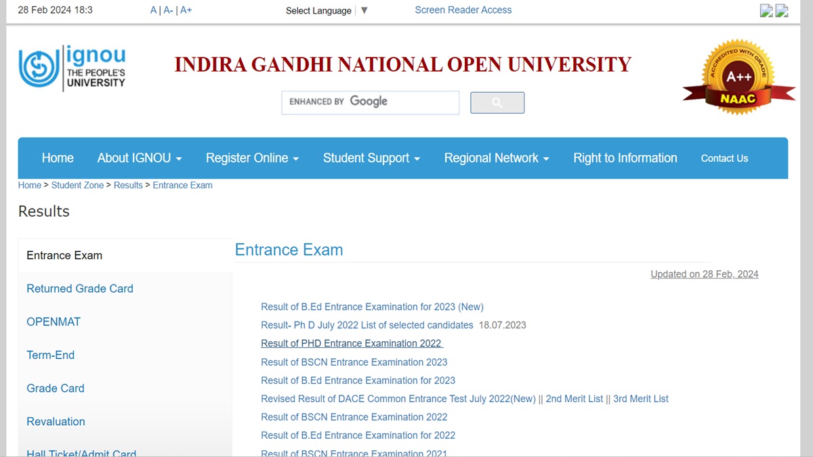
Task: Click the default font size A option
Action: pyautogui.click(x=152, y=9)
